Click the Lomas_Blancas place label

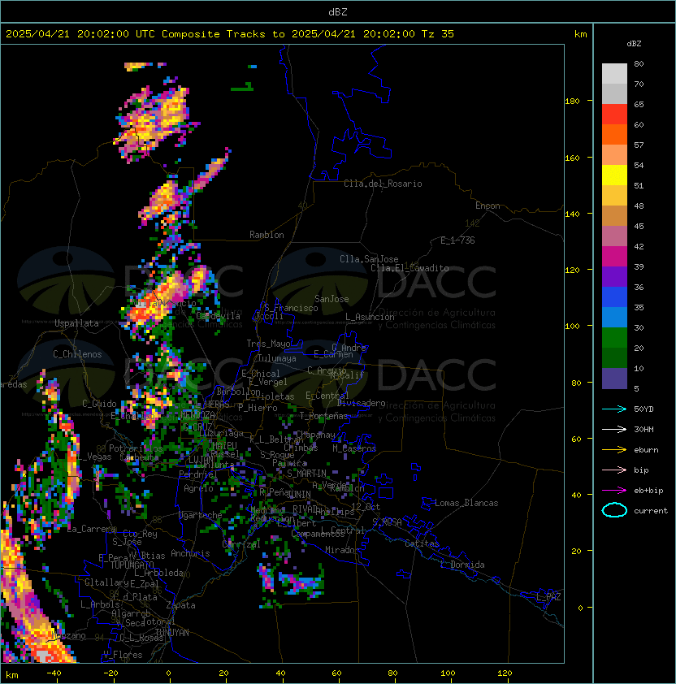(466, 503)
